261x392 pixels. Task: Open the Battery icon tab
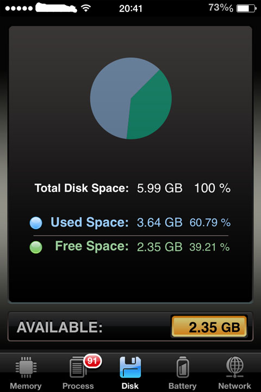(x=183, y=367)
